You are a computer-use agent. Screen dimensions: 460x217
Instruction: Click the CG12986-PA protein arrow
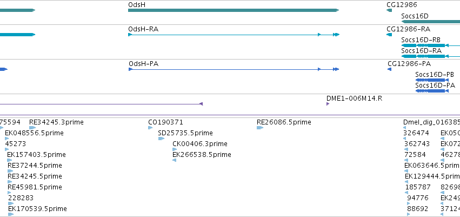[x=389, y=69]
